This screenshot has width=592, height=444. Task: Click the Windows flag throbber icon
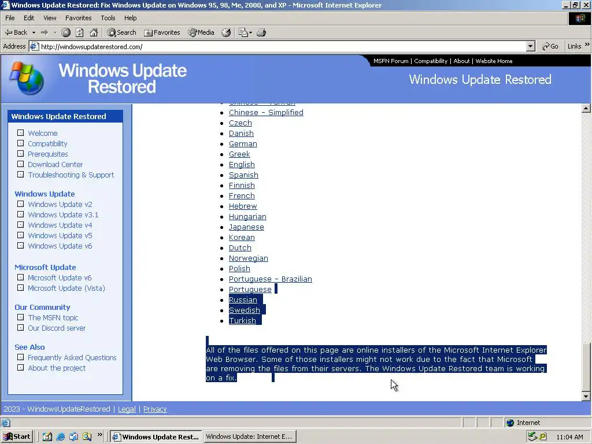579,18
